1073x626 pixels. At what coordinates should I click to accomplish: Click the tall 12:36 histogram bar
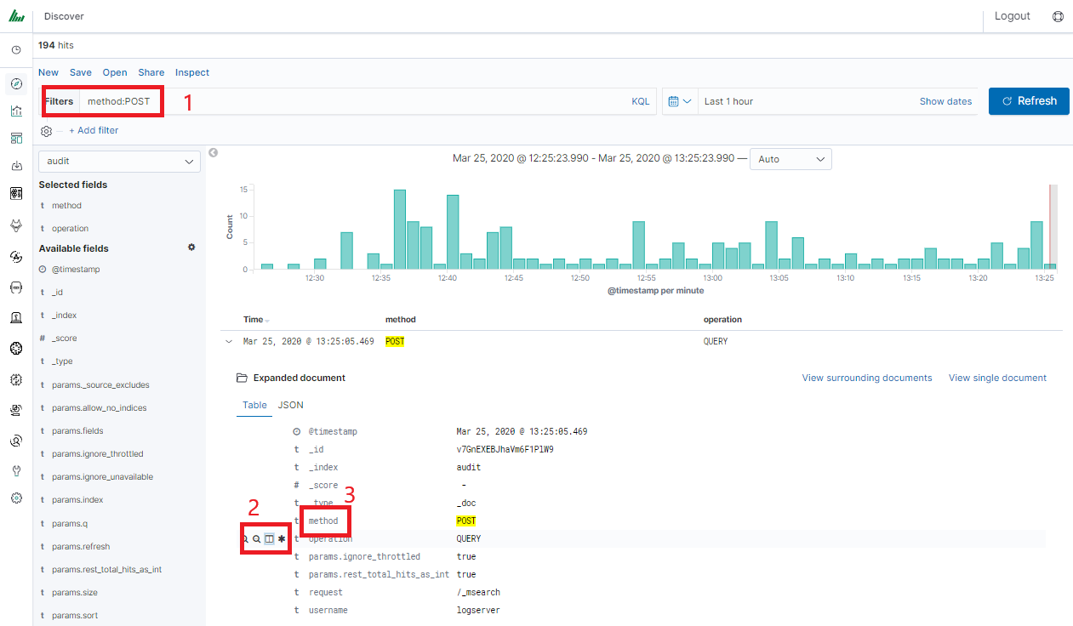point(399,229)
